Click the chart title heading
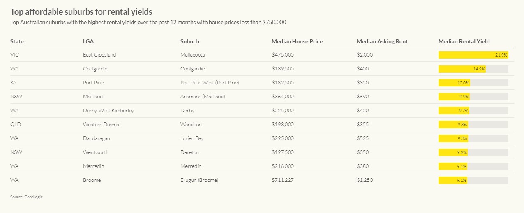This screenshot has width=524, height=213. [81, 12]
